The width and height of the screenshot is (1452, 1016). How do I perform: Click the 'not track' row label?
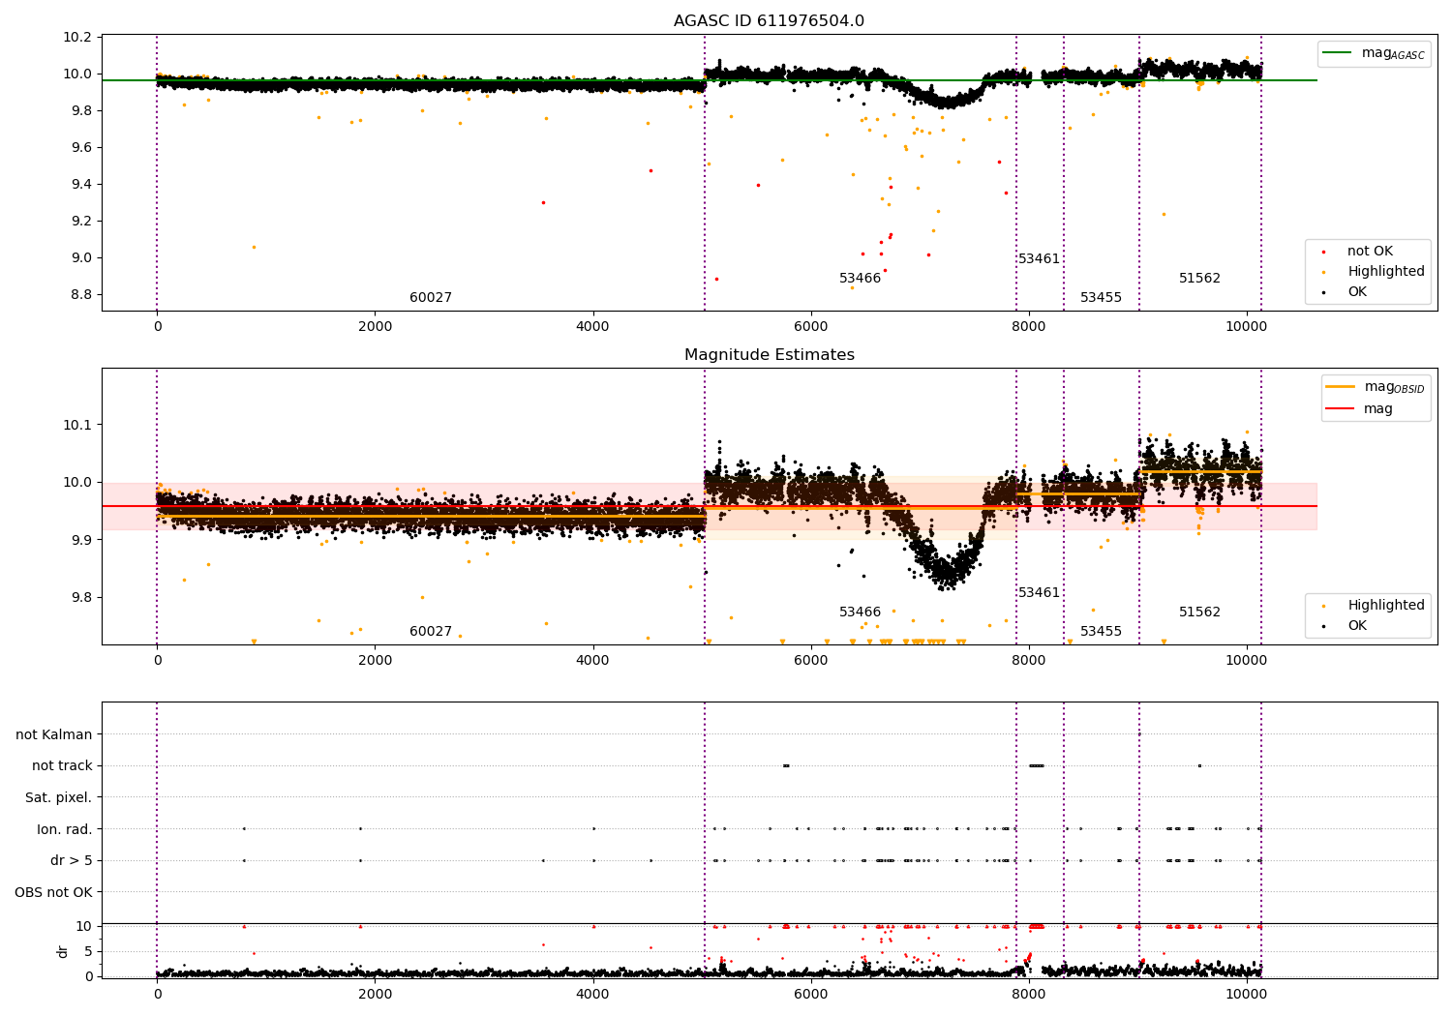pos(62,766)
